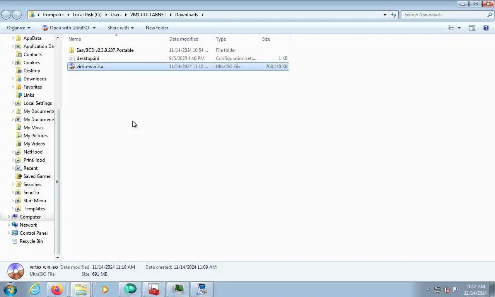Click the desktop.ini file icon
This screenshot has height=297, width=495.
pyautogui.click(x=72, y=58)
